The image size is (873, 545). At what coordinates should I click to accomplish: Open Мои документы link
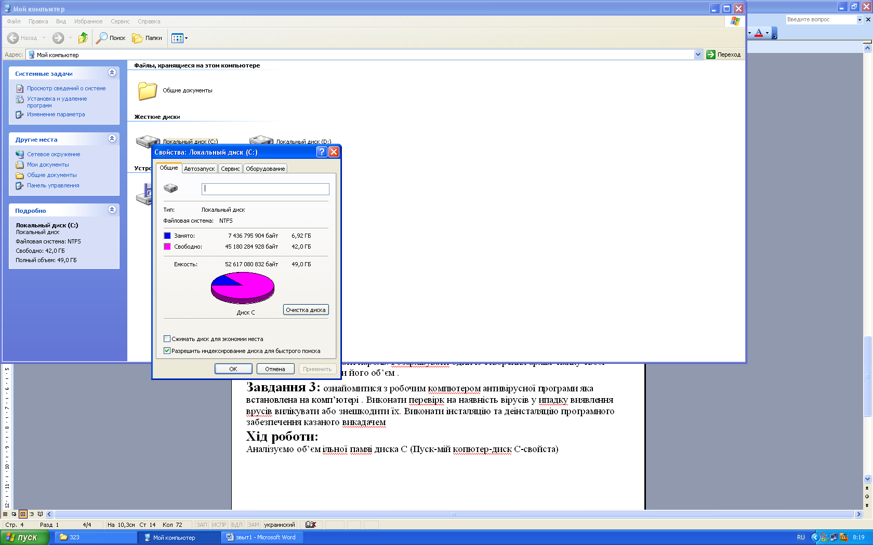coord(48,165)
